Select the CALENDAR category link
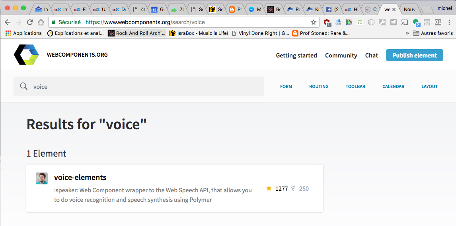 (393, 86)
